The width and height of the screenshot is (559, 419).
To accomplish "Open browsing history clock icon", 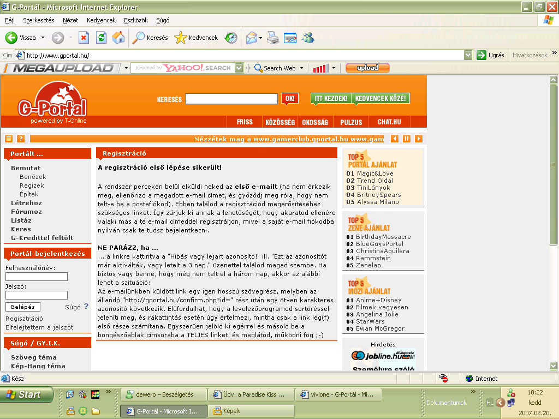I will point(231,38).
